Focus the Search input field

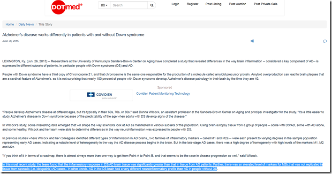pyautogui.click(x=129, y=5)
